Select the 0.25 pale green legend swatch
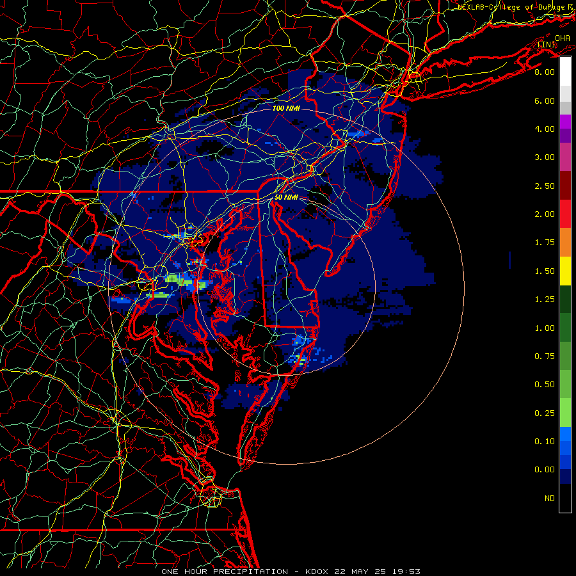This screenshot has width=576, height=576. (565, 413)
